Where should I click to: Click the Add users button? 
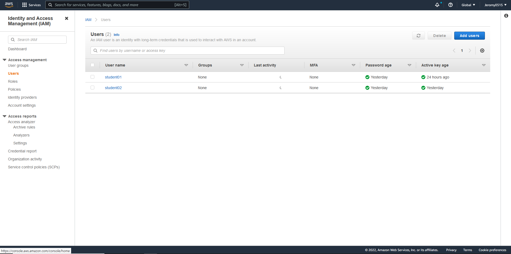[x=469, y=36]
